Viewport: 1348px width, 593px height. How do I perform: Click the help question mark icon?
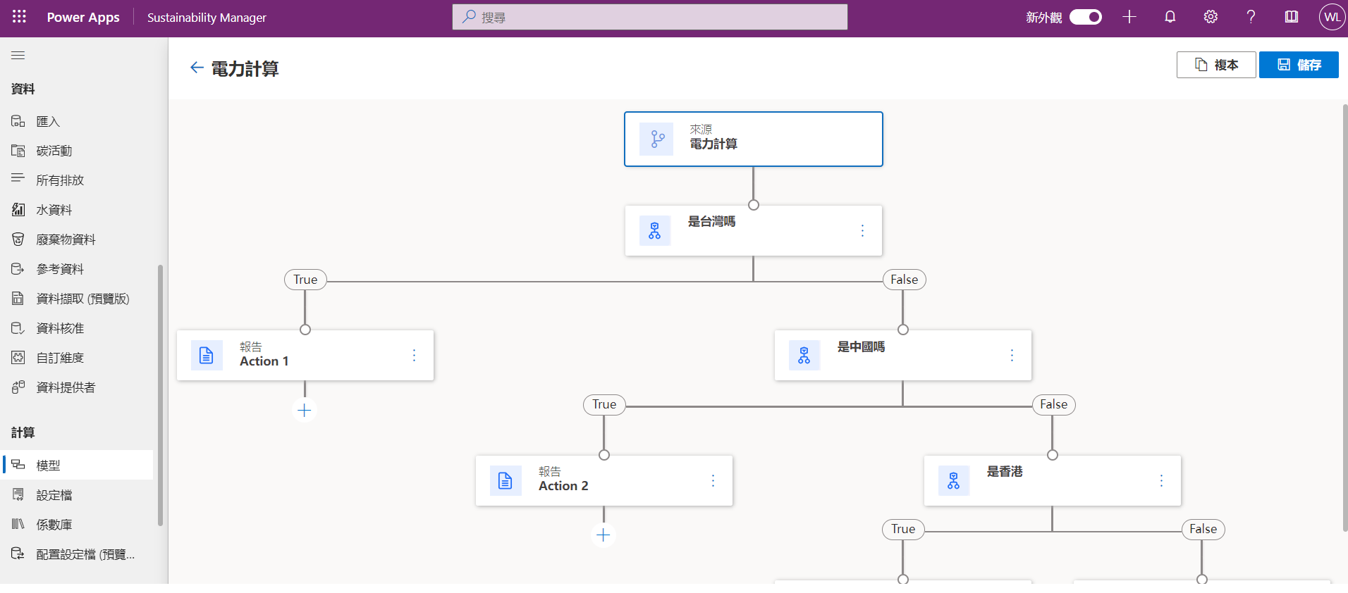[x=1251, y=17]
